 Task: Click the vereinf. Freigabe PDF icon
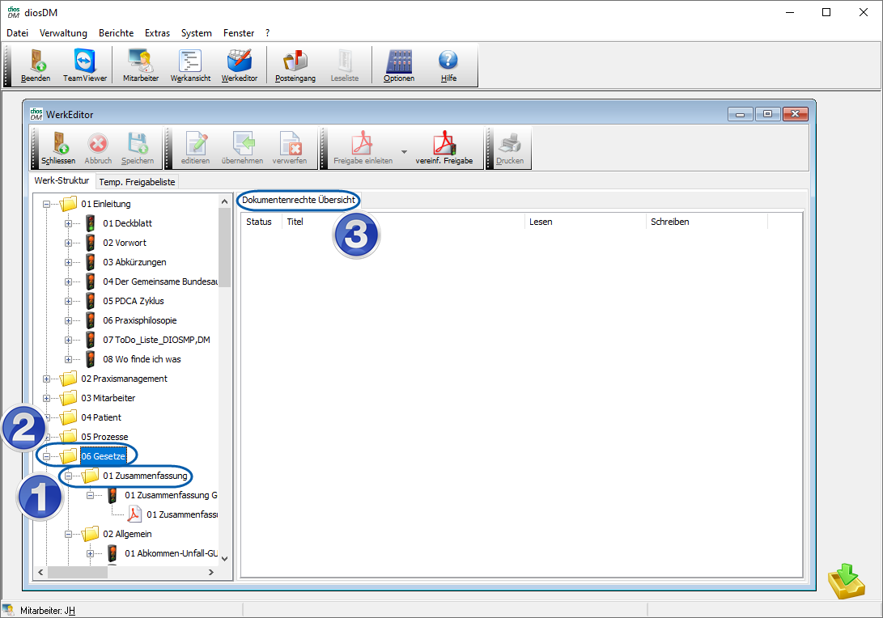coord(444,148)
